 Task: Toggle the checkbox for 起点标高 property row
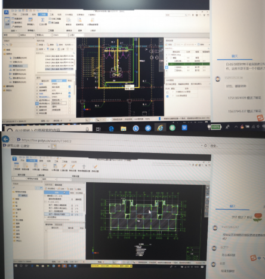tap(69, 100)
